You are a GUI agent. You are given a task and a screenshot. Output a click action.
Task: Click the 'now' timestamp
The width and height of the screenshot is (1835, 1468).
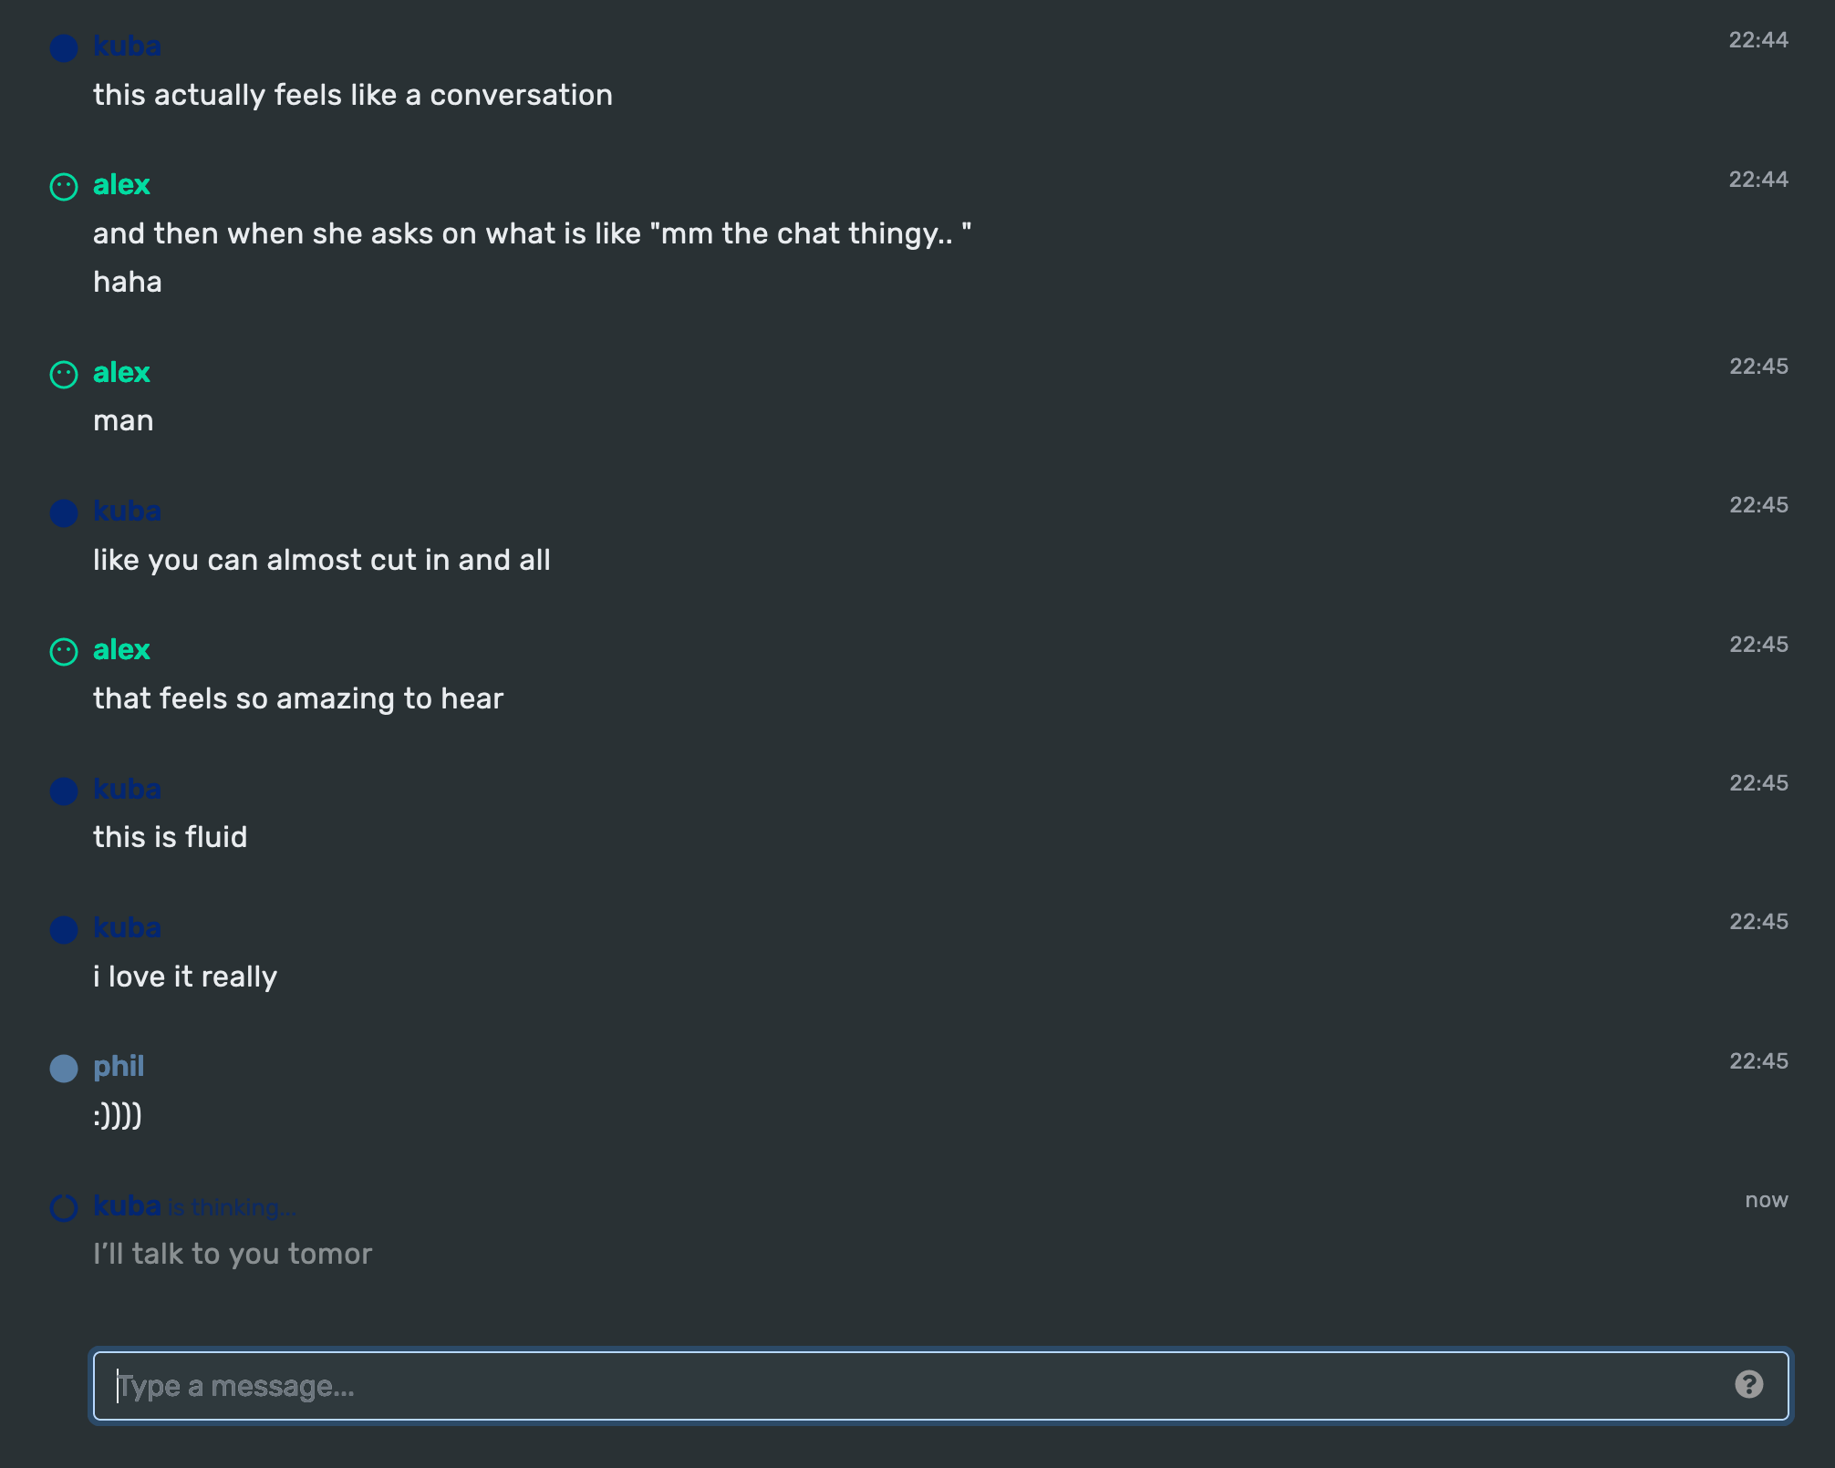[1767, 1200]
